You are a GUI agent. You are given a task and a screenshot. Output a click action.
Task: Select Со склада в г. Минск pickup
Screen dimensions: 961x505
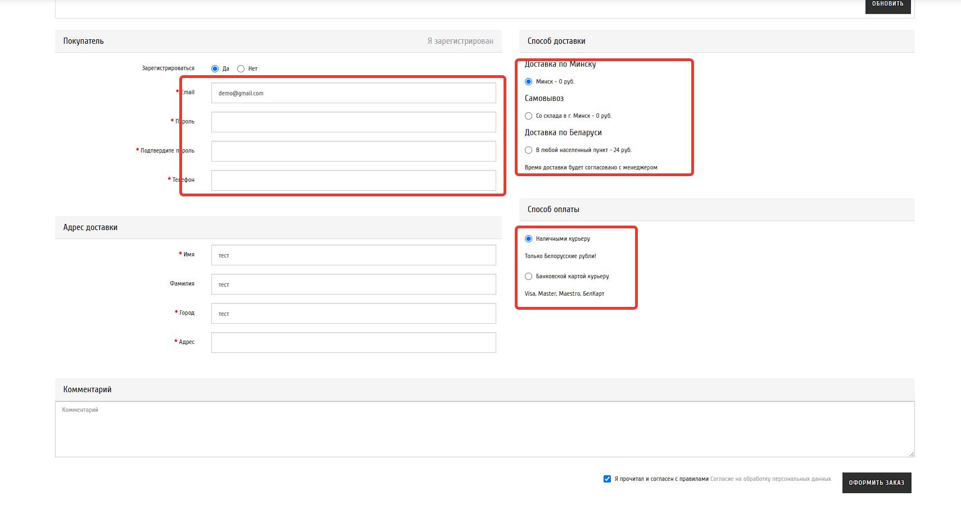(x=528, y=116)
